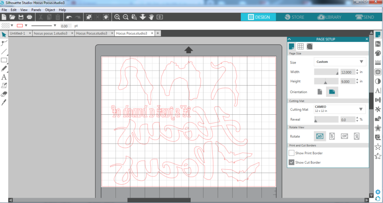Enable the Show Print Border checkbox
This screenshot has width=383, height=203.
(x=291, y=153)
